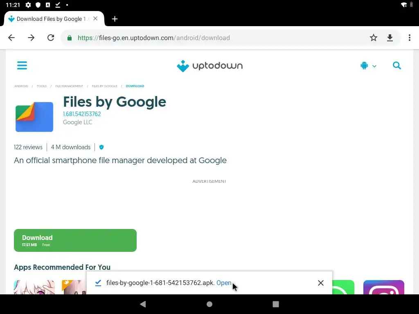The width and height of the screenshot is (419, 314).
Task: Bookmark this page with the star icon
Action: click(x=373, y=38)
